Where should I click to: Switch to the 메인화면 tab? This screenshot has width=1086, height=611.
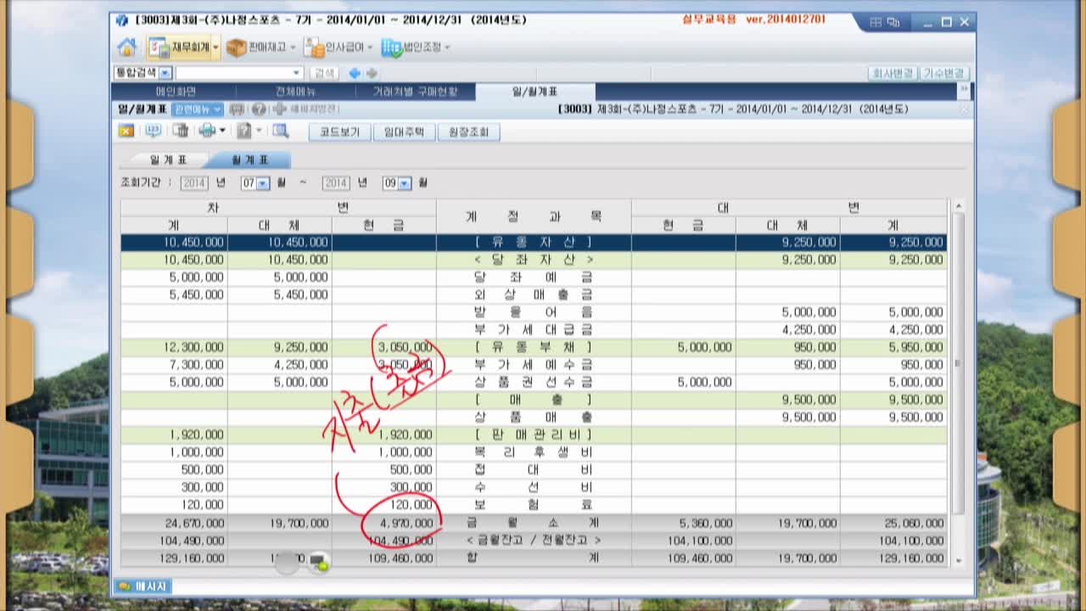pos(176,92)
